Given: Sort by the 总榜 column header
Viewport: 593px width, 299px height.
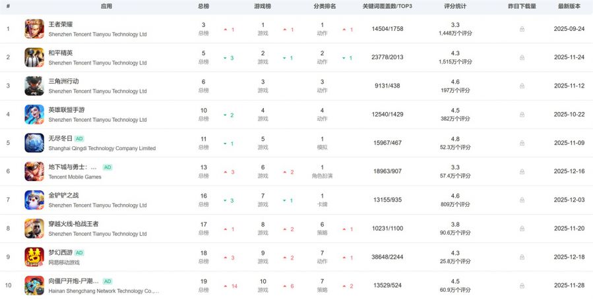Looking at the screenshot, I should [x=203, y=6].
